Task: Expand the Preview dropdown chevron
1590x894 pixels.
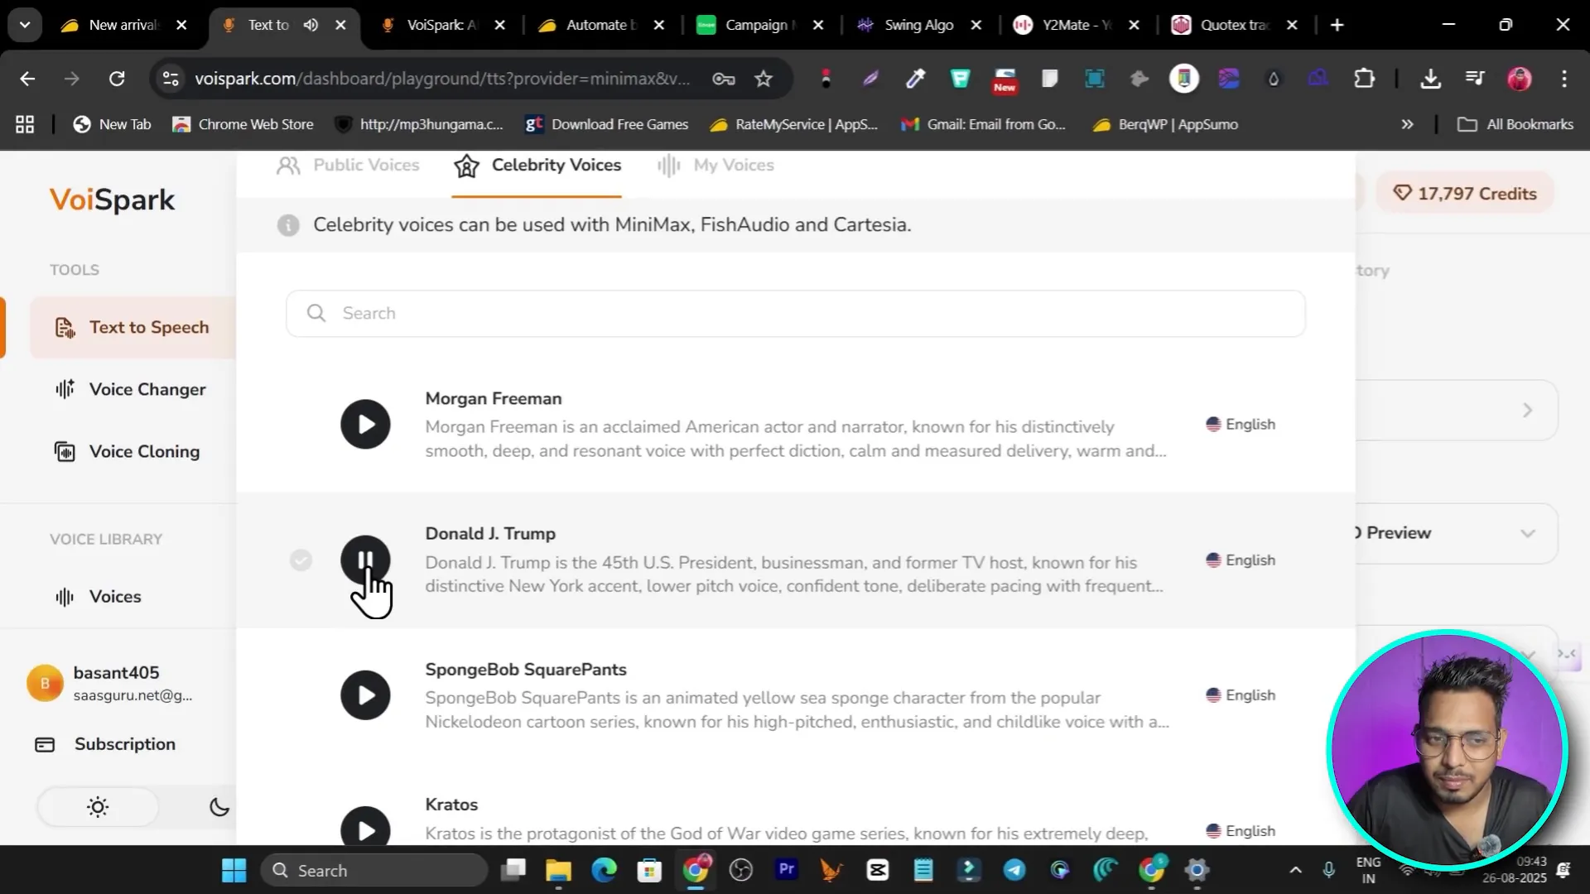Action: click(1528, 533)
